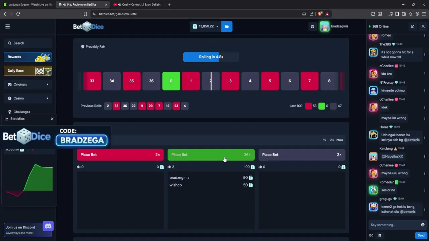
Task: Open the gift rewards icon in header
Action: tap(312, 26)
